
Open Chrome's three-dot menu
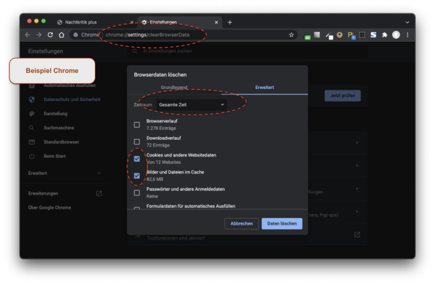[408, 35]
